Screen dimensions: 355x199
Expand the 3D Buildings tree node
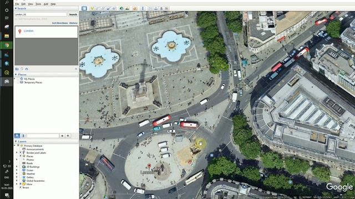[17, 167]
